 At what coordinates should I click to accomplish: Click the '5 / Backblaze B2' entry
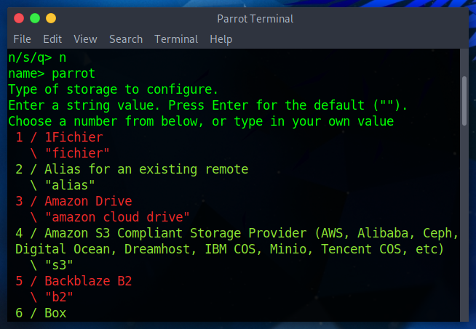(x=74, y=281)
